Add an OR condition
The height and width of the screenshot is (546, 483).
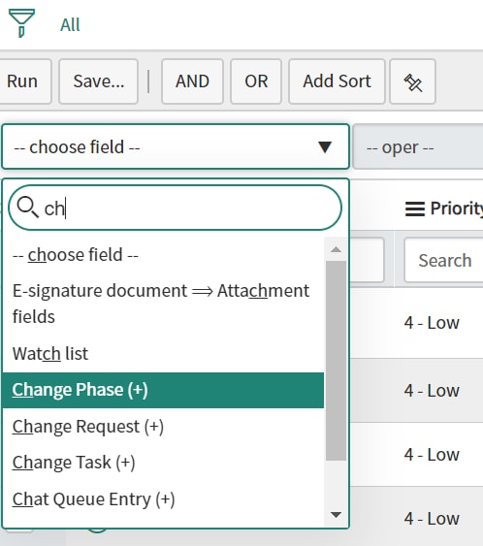pos(256,81)
